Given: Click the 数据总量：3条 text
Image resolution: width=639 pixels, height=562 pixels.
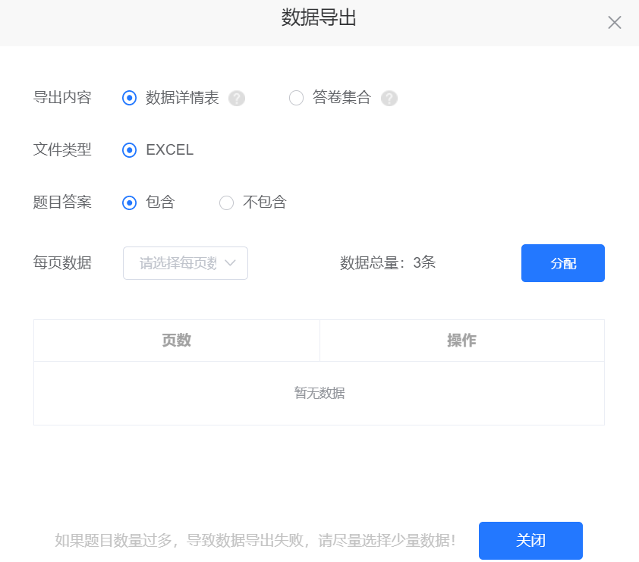Looking at the screenshot, I should pos(388,262).
